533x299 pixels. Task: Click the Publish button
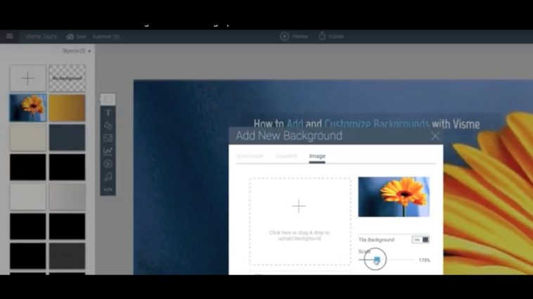pos(331,36)
